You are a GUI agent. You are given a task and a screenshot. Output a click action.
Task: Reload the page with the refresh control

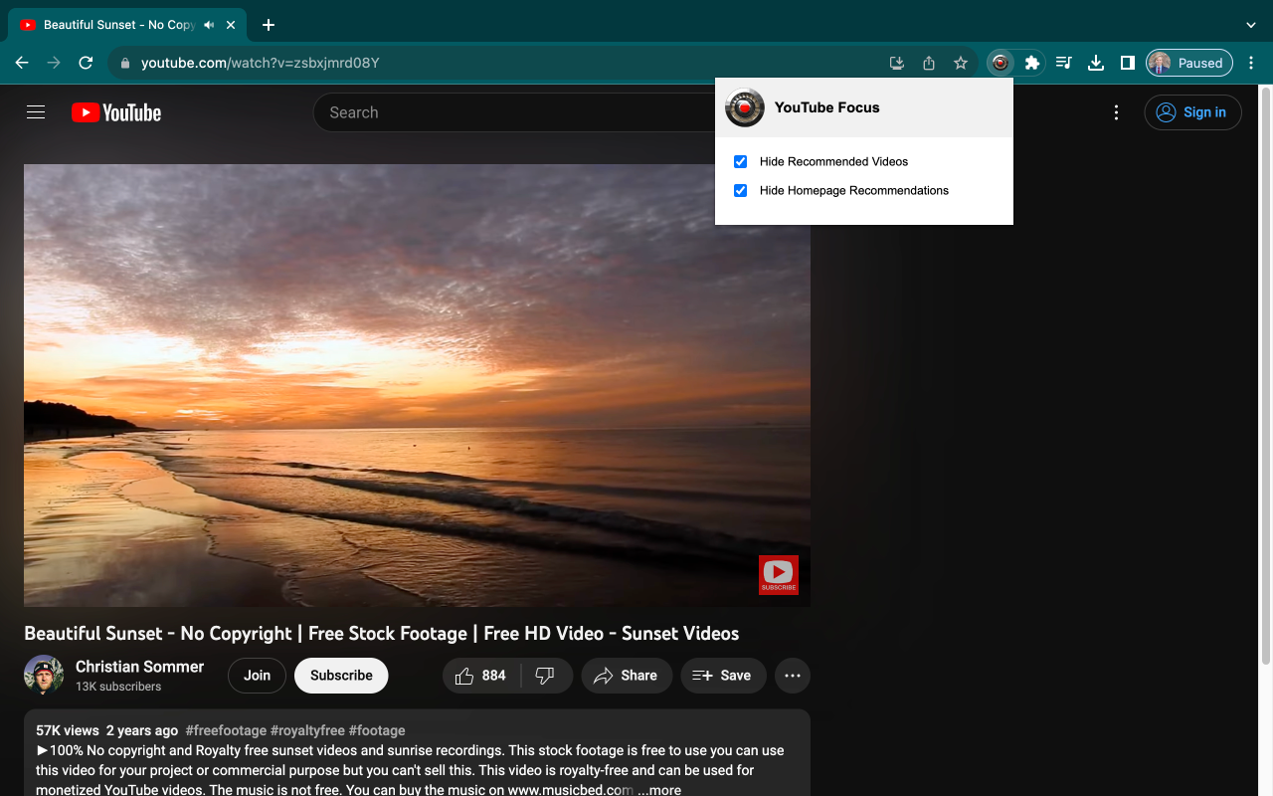pos(86,62)
